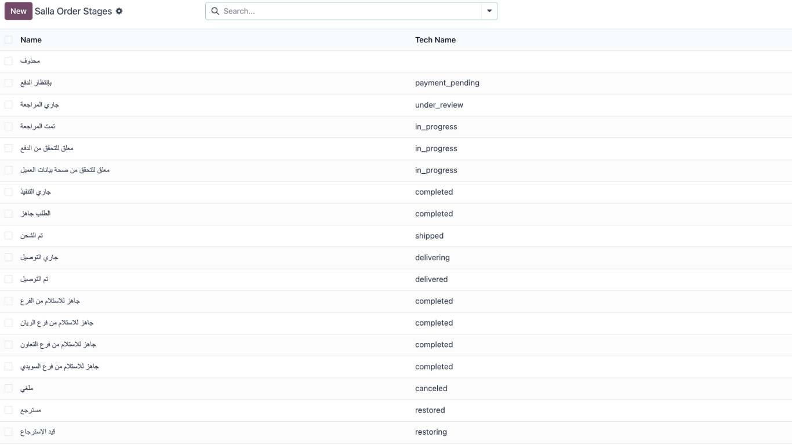The width and height of the screenshot is (792, 445).
Task: Toggle the select-all checkbox in header
Action: click(8, 40)
